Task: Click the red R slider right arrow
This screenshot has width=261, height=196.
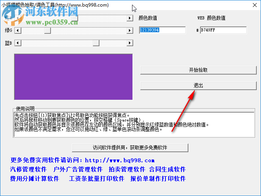Action: 130,18
